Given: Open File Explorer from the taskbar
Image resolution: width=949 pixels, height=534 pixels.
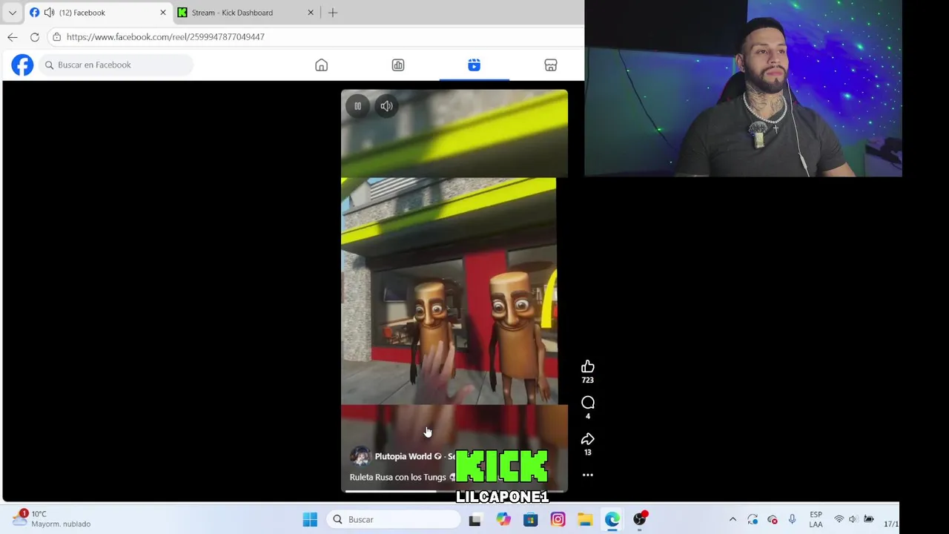Looking at the screenshot, I should click(x=585, y=520).
